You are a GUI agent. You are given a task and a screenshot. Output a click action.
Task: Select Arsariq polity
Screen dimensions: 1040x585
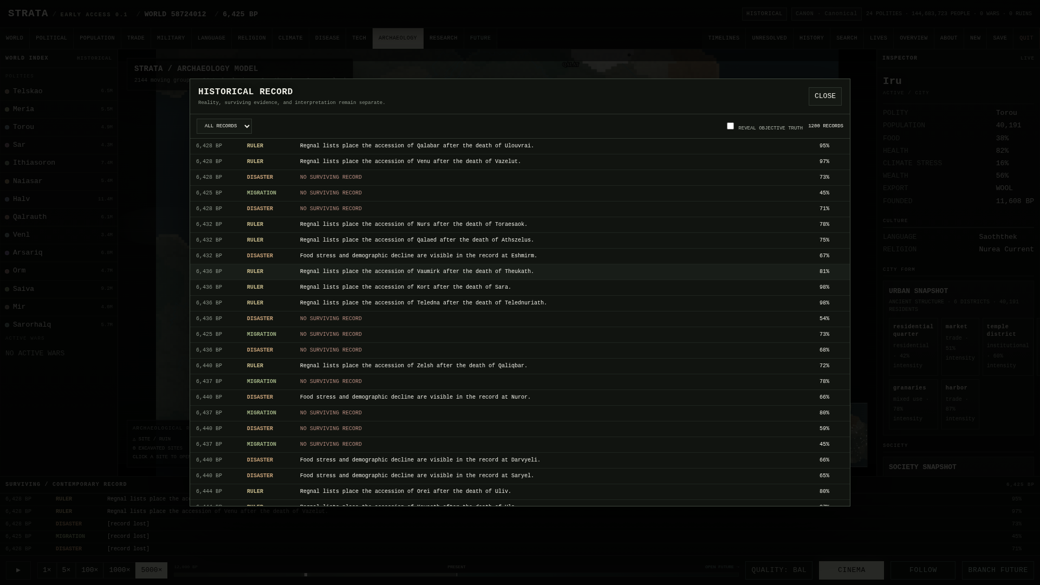tap(59, 252)
